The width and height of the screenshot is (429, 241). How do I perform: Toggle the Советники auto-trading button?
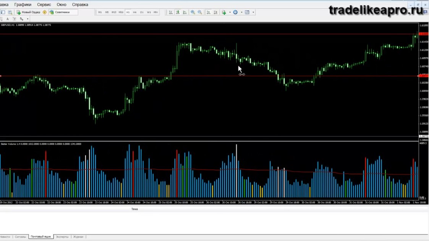point(60,12)
